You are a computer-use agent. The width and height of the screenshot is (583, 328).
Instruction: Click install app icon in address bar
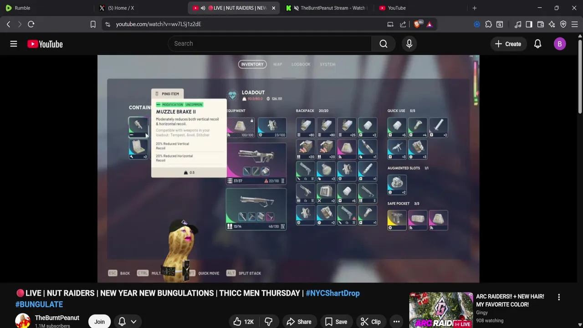(x=390, y=24)
